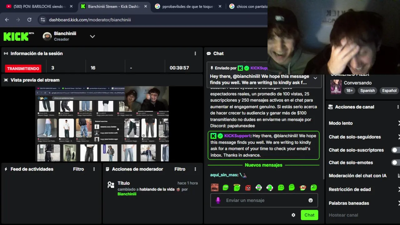400x225 pixels.
Task: Pick the green headphones surprised emote
Action: (259, 187)
